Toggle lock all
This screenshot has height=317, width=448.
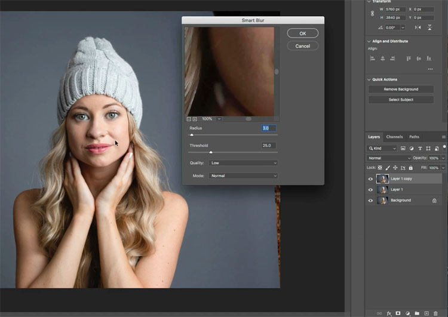tap(410, 168)
